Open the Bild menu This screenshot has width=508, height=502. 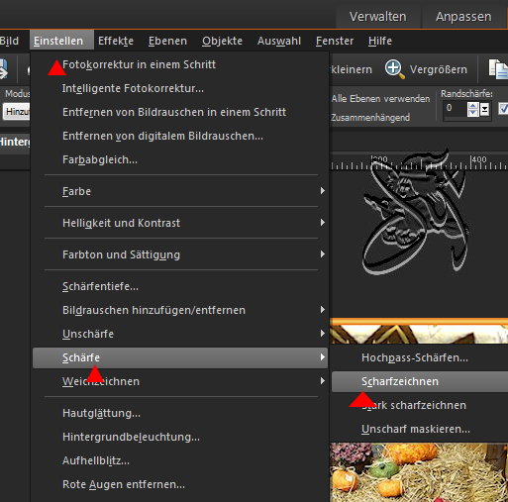click(x=10, y=41)
